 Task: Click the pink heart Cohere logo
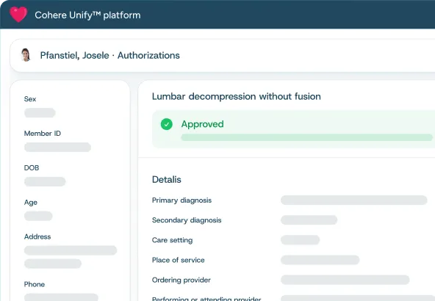click(x=18, y=15)
